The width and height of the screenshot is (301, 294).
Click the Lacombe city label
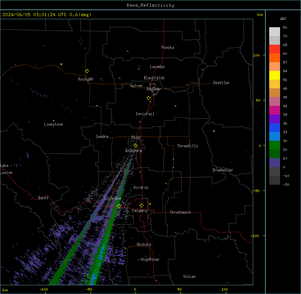(x=157, y=67)
